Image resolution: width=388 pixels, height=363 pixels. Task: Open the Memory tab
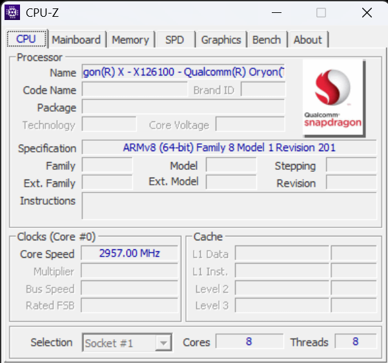point(130,39)
